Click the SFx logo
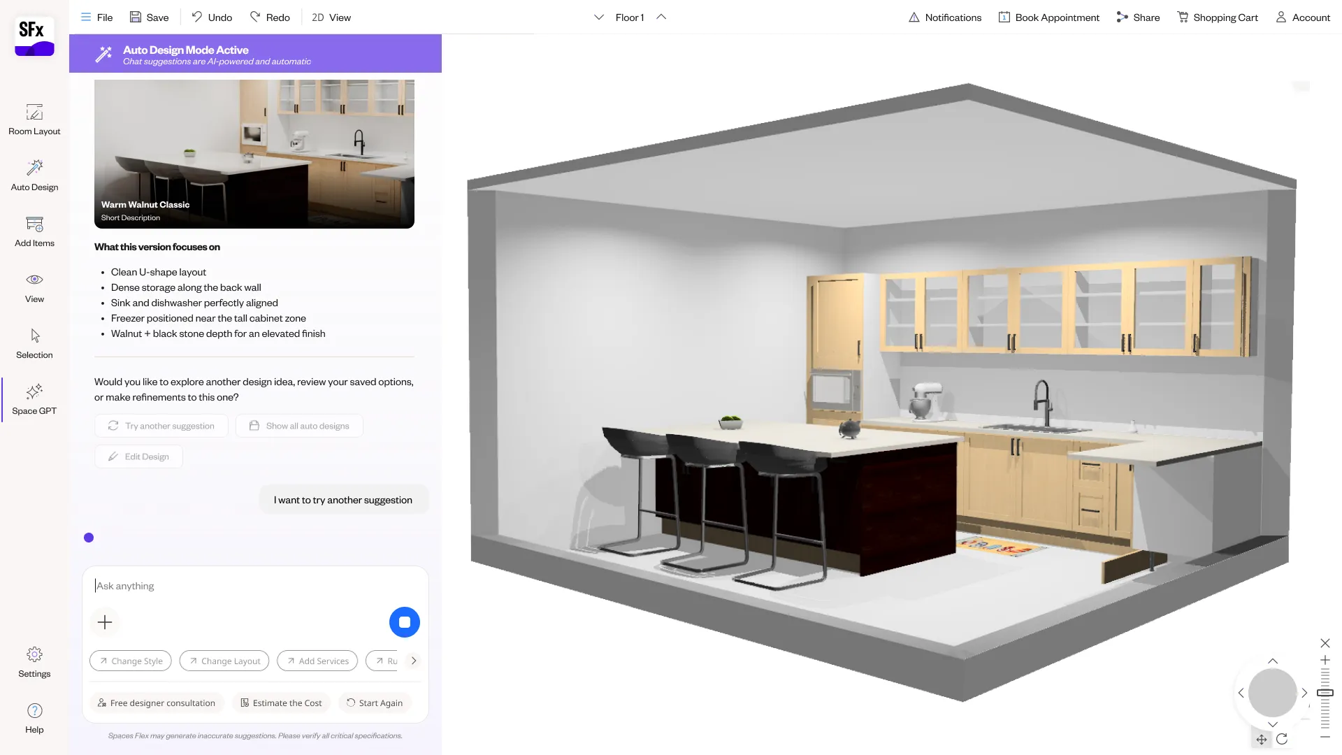1342x755 pixels. (x=34, y=37)
